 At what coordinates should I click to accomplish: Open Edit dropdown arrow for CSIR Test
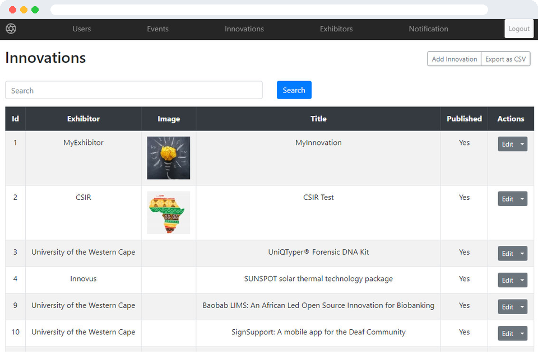coord(522,199)
